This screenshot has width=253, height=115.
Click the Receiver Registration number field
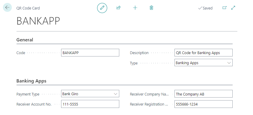pos(203,104)
